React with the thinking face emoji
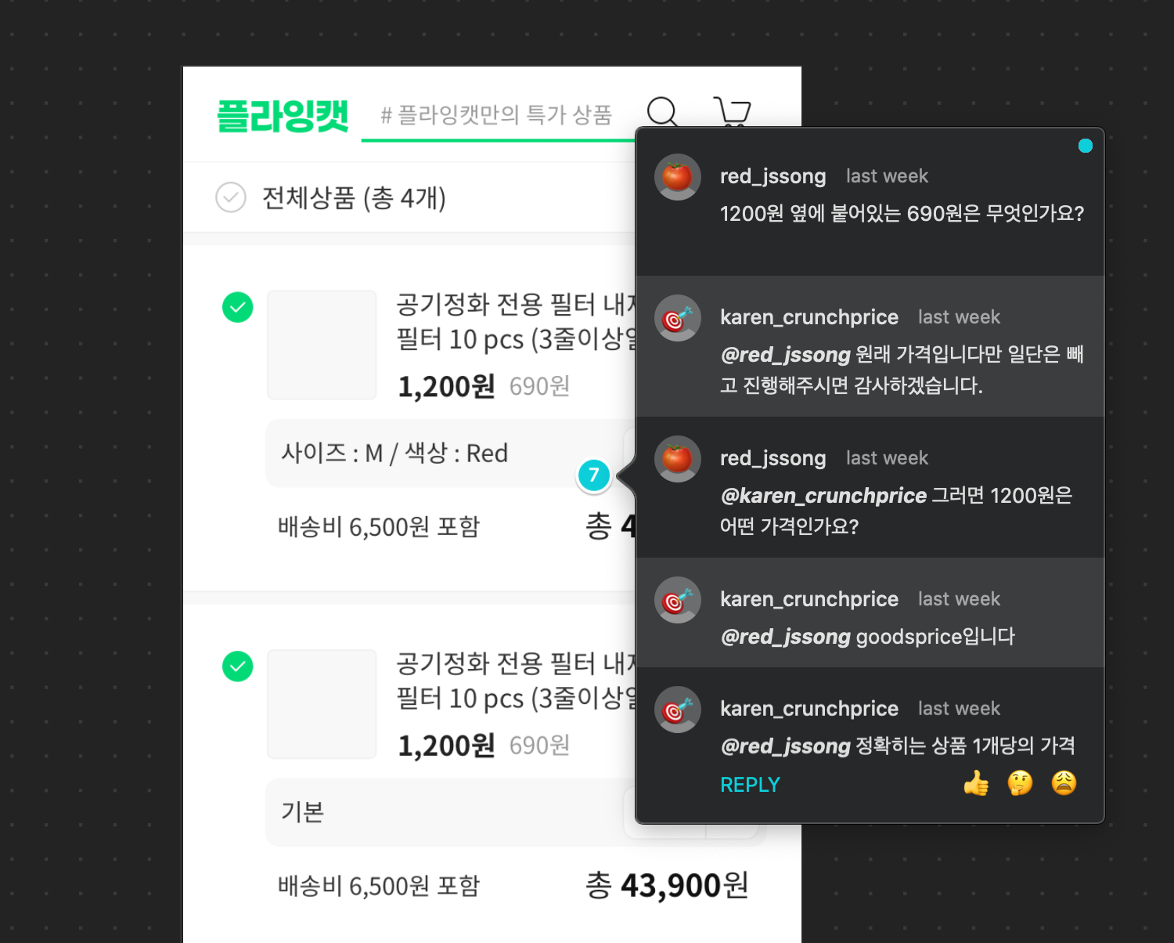 pyautogui.click(x=1020, y=782)
